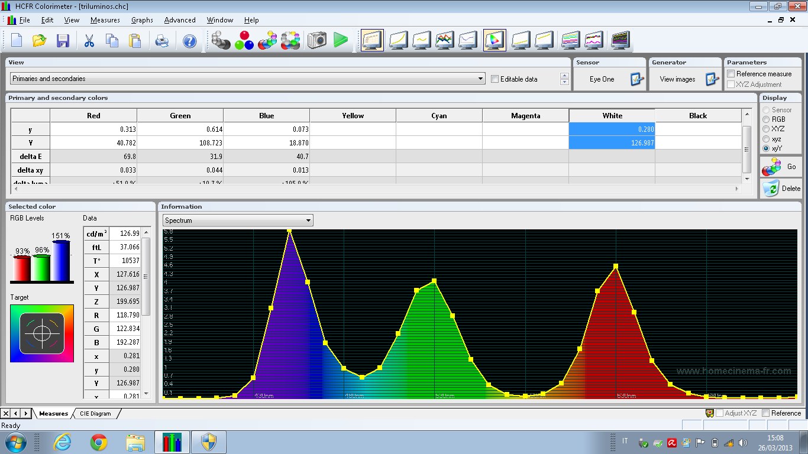Click the gray scale measure icon

[x=221, y=40]
